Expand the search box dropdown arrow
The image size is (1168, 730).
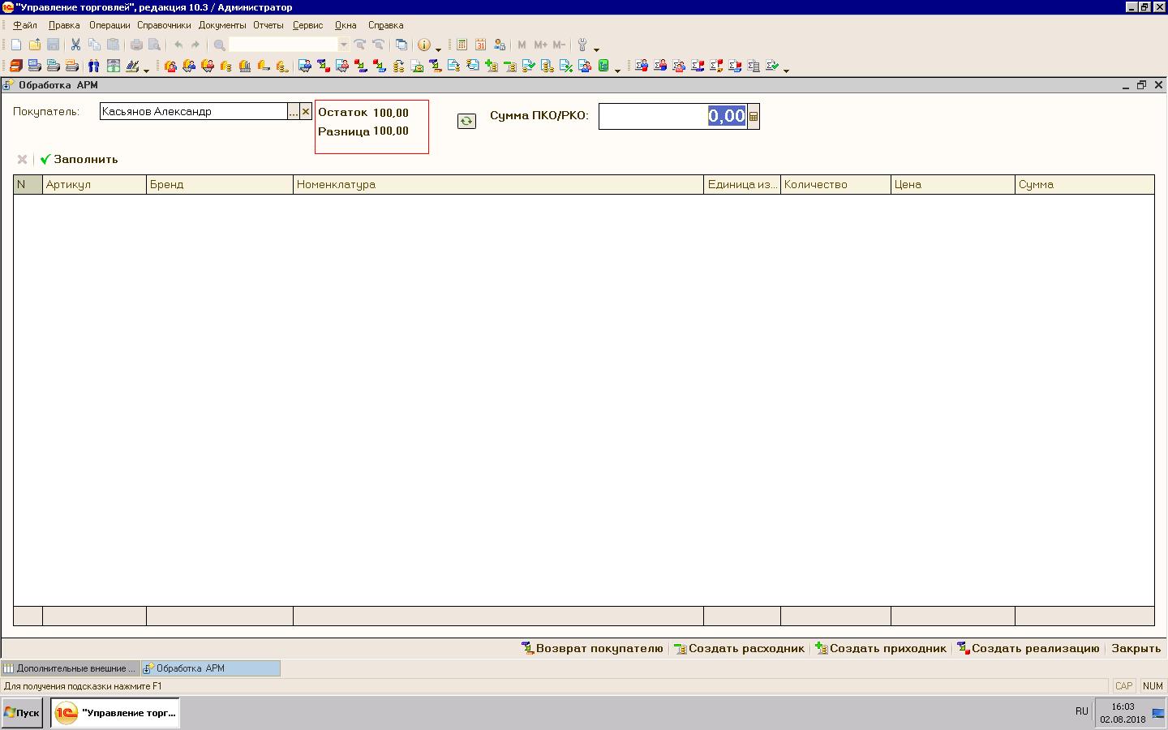click(344, 45)
